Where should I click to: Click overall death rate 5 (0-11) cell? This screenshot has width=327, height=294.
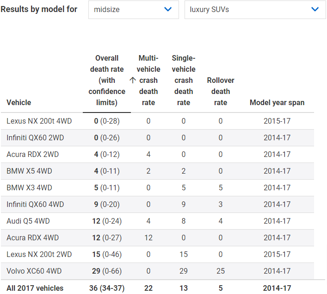[x=107, y=188]
